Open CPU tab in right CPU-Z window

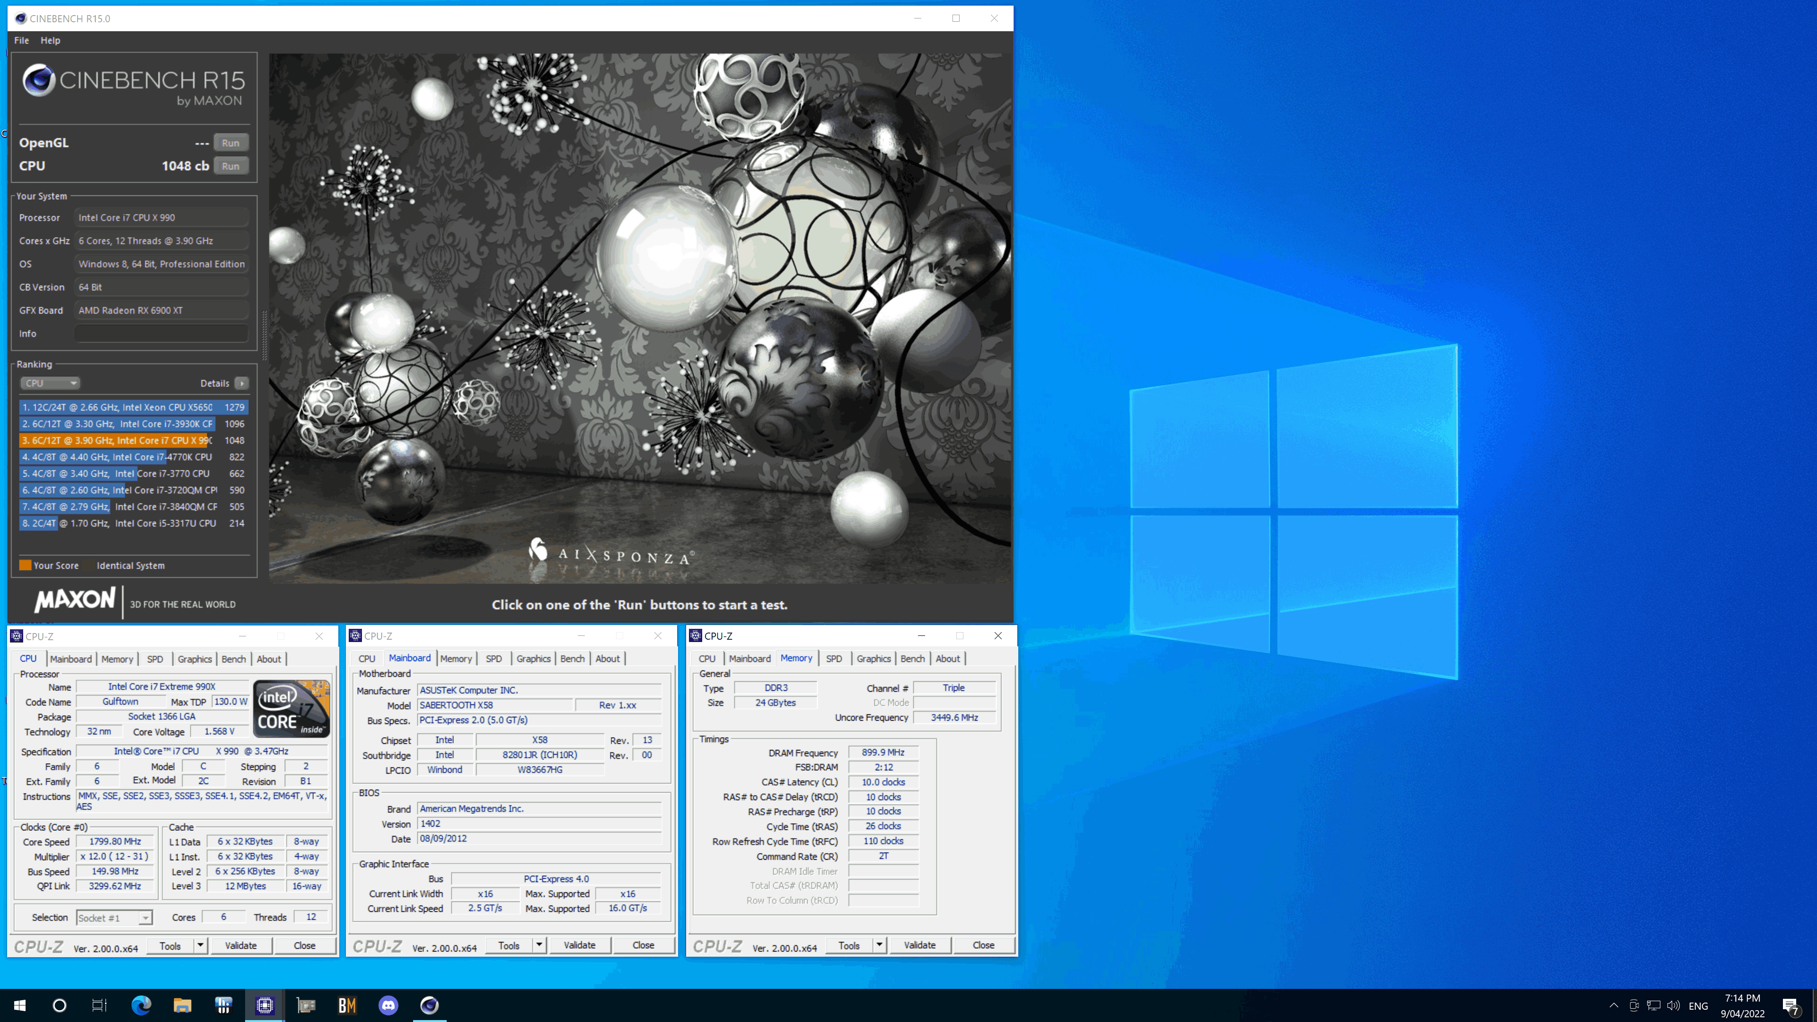(707, 659)
